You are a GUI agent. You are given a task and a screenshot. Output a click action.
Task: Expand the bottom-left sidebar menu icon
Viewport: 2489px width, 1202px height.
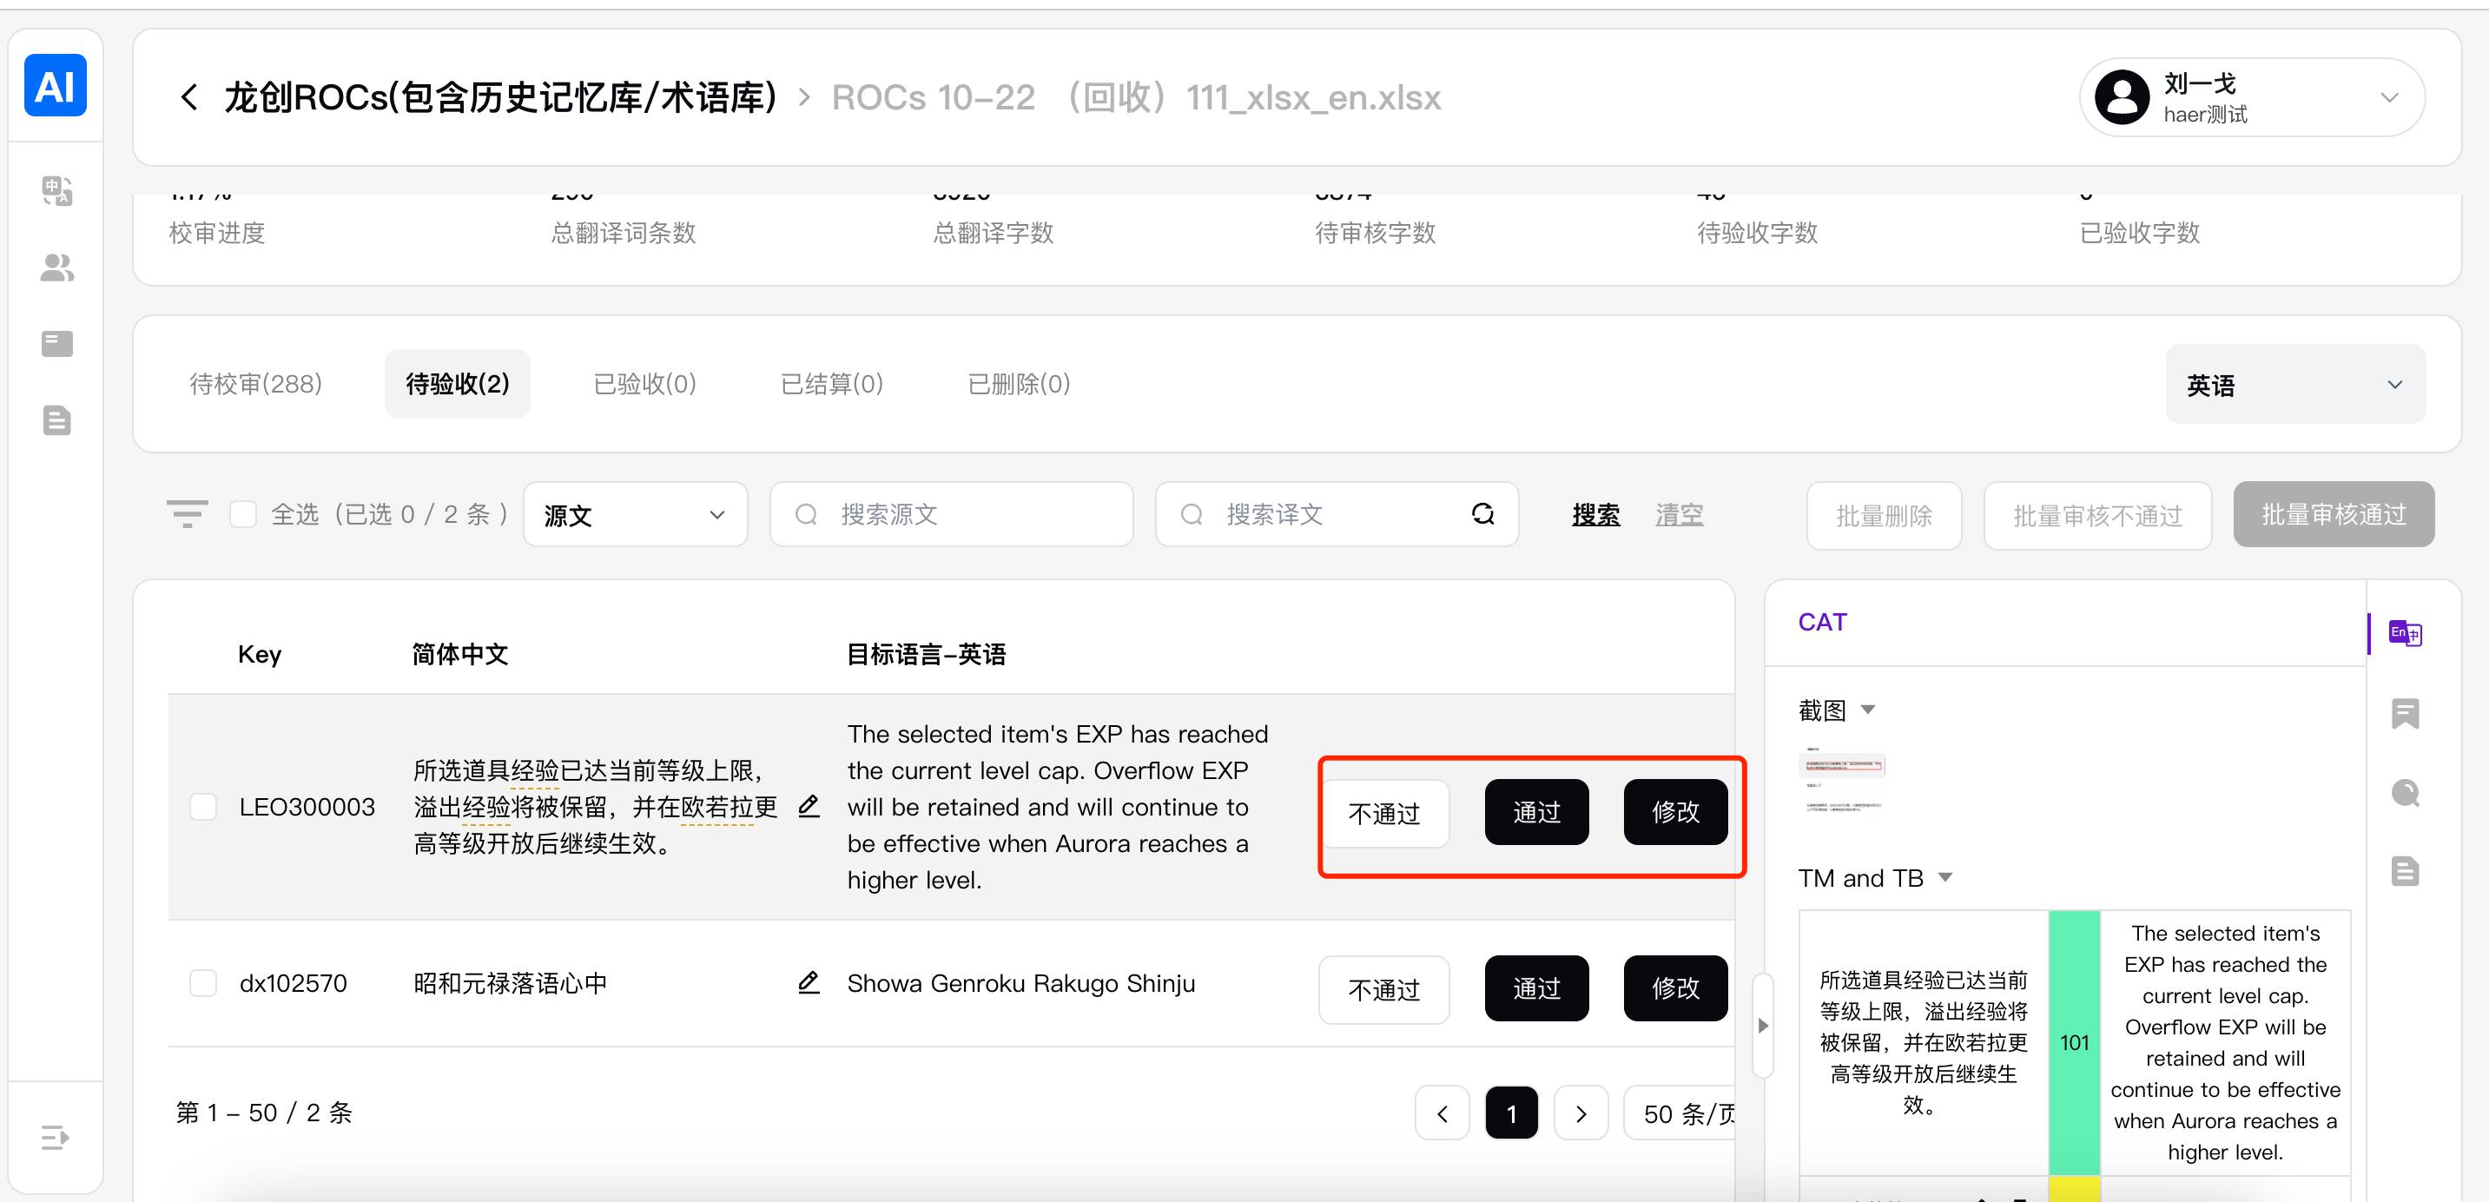[x=55, y=1137]
